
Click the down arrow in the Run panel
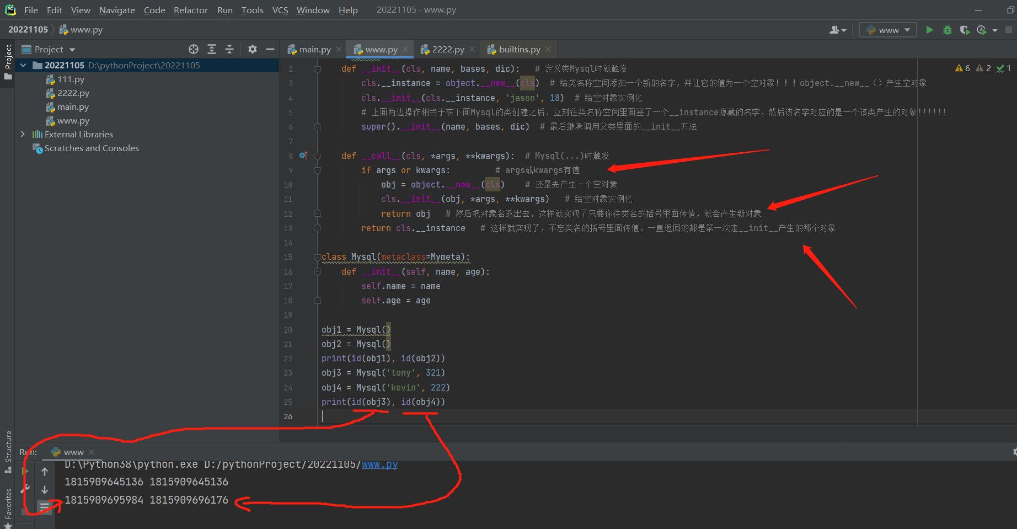(45, 490)
